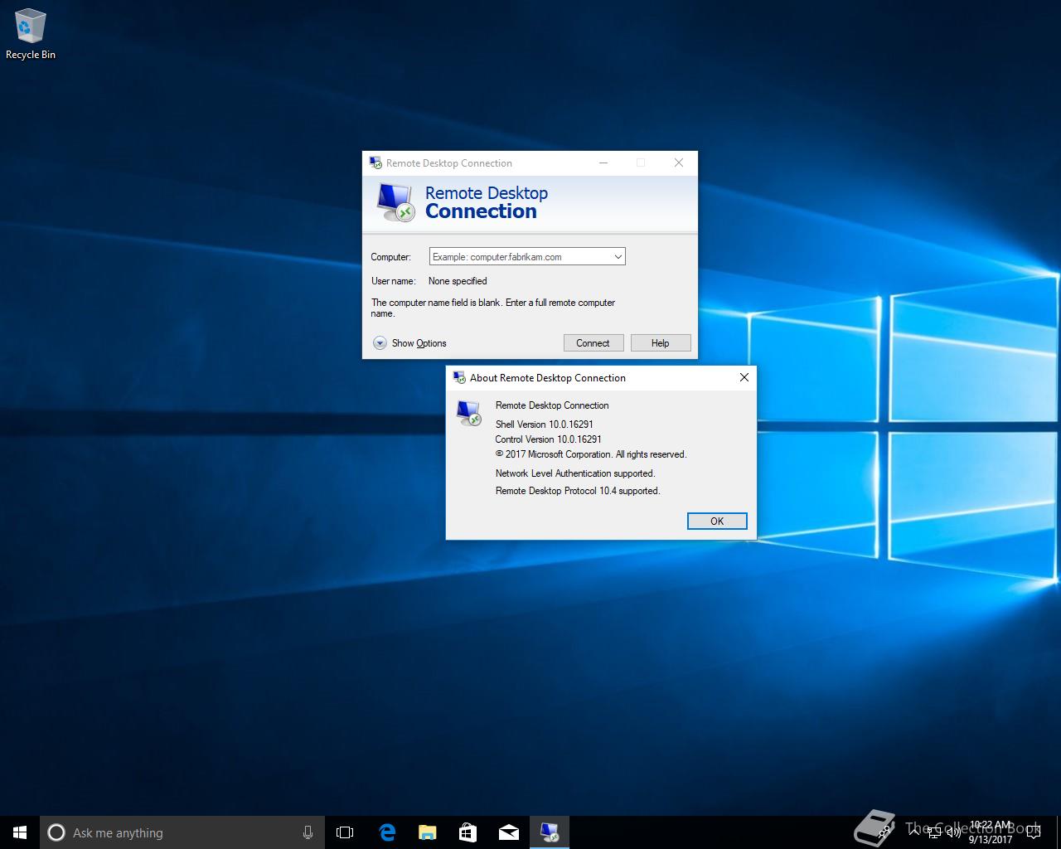The width and height of the screenshot is (1061, 849).
Task: Click the Cortana circle icon
Action: pos(56,832)
